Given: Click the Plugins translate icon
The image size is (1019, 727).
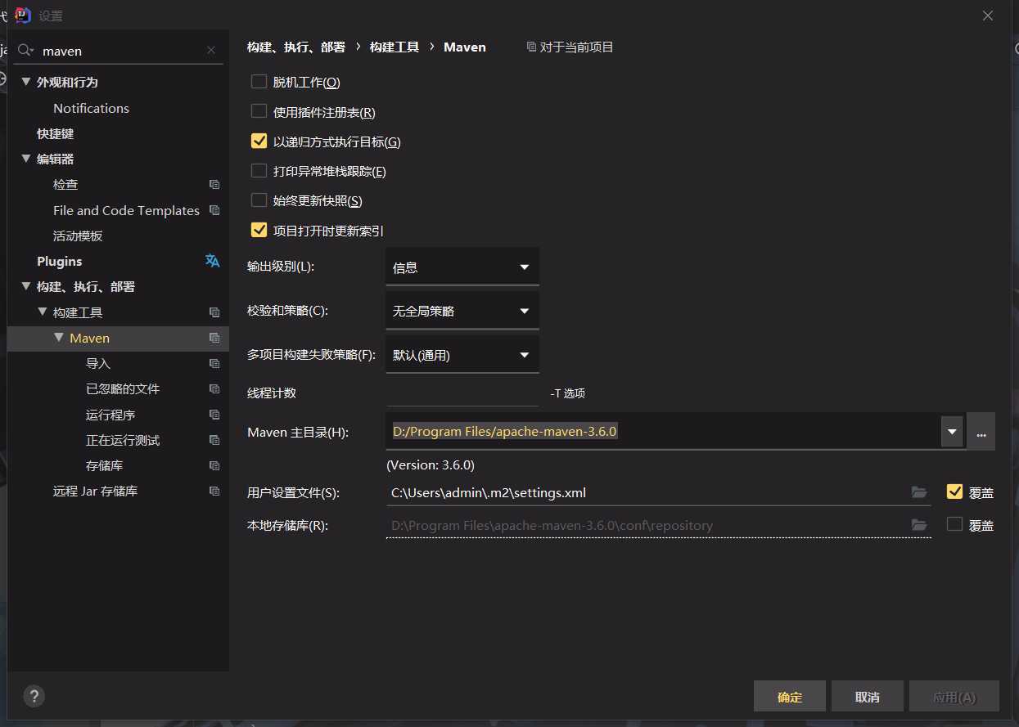Looking at the screenshot, I should [x=213, y=261].
